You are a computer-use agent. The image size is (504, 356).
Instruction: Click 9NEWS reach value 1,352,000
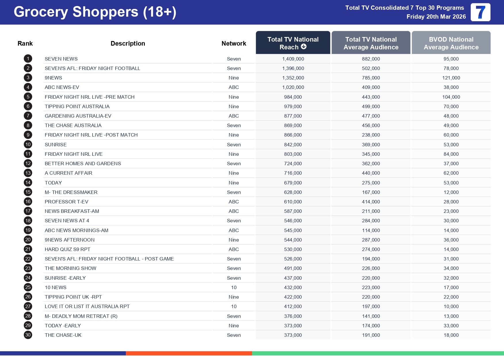pos(293,78)
